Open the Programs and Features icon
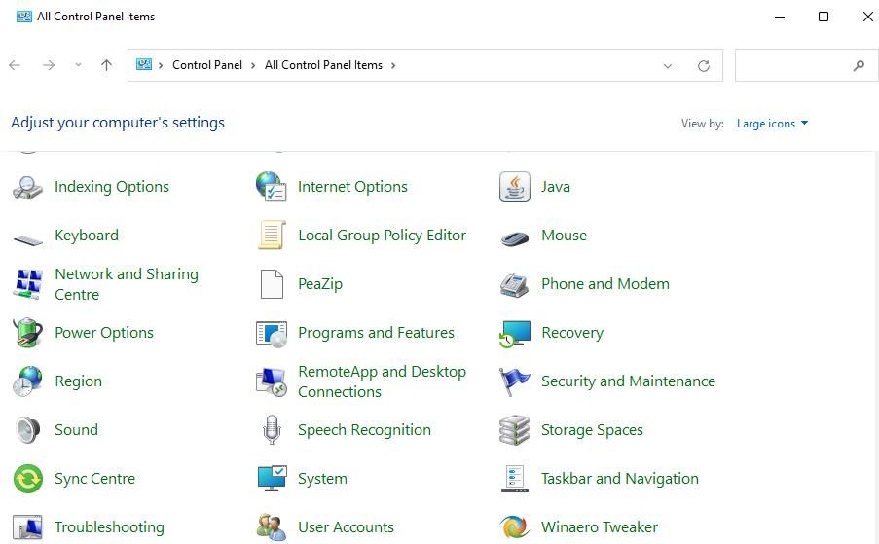This screenshot has height=544, width=879. [x=272, y=334]
